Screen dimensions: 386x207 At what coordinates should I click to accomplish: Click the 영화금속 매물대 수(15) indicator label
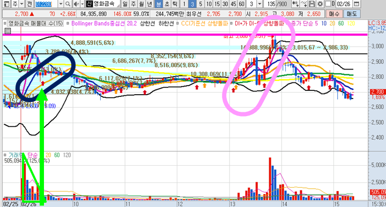pos(36,24)
